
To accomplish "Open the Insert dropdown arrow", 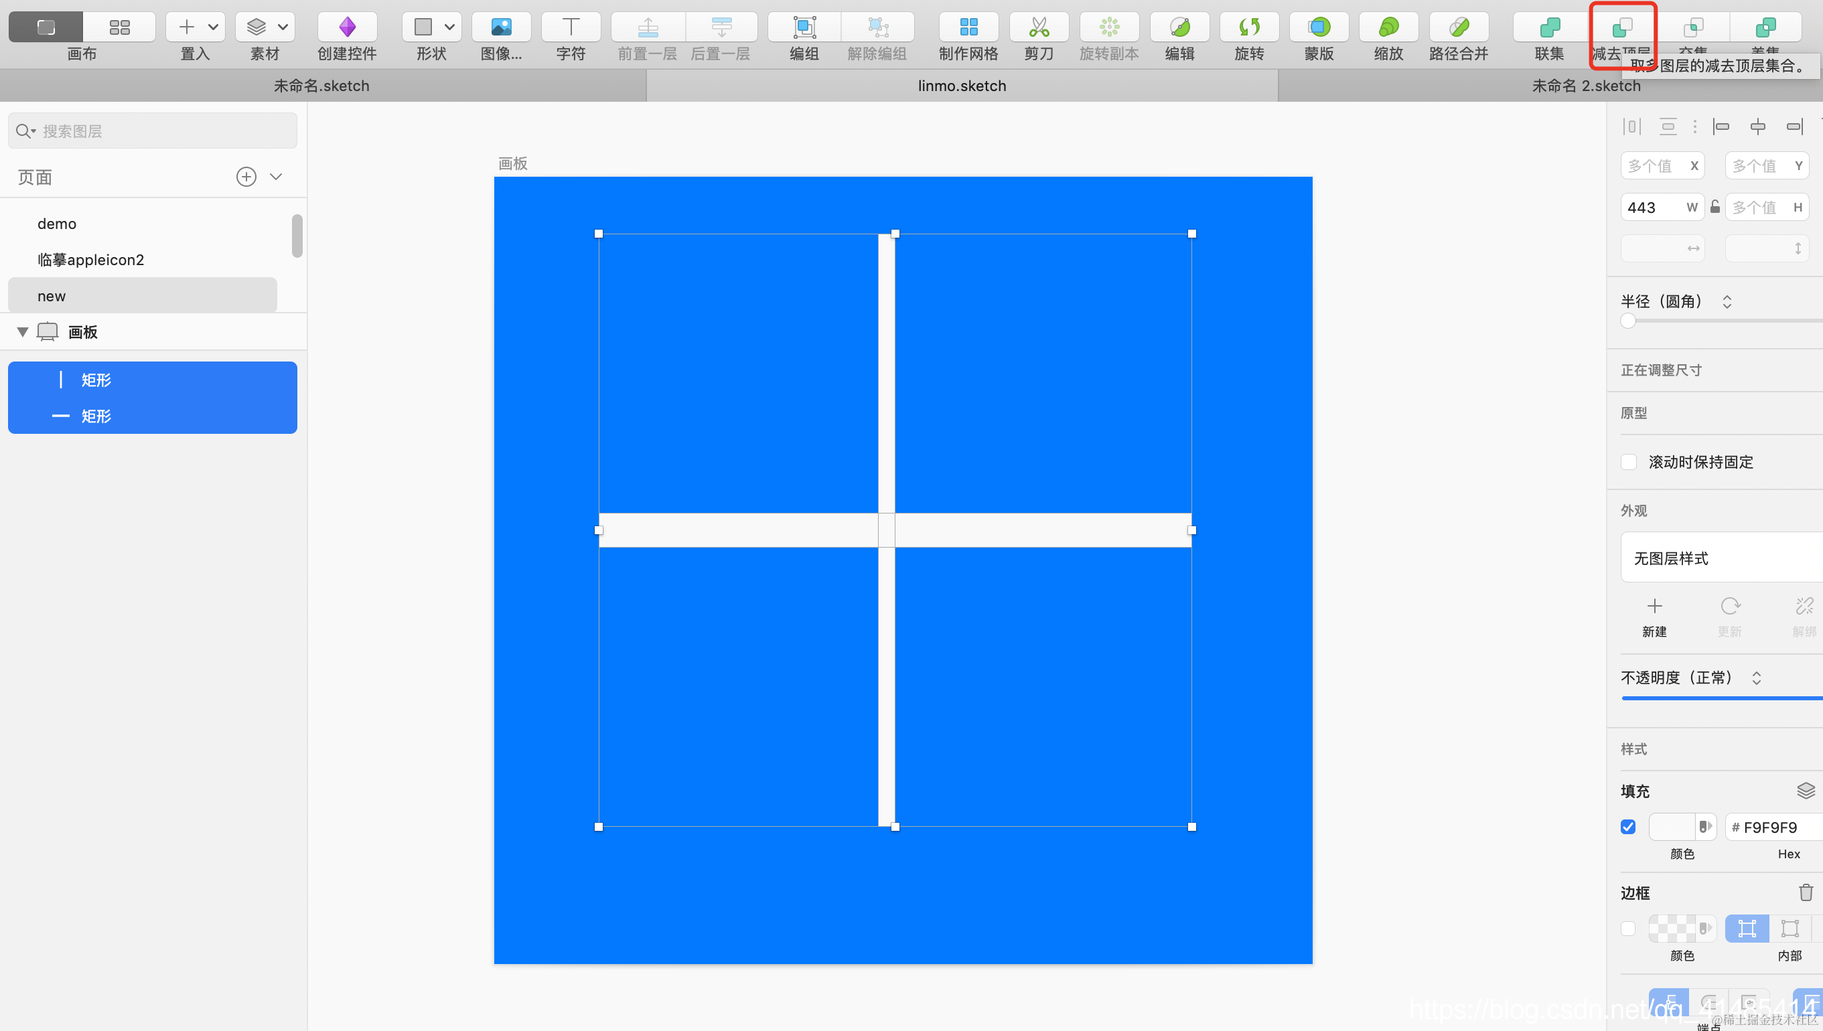I will 212,27.
